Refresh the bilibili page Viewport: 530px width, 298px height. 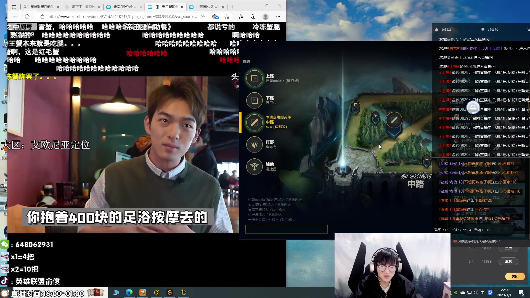[x=27, y=17]
